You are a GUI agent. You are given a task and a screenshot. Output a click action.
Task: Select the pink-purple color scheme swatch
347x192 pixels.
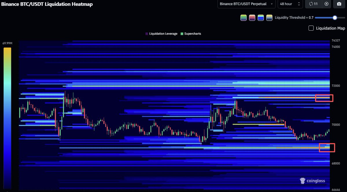pos(252,18)
